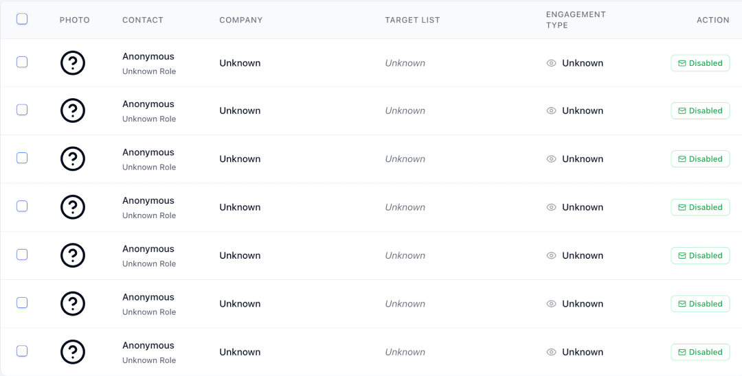Click the eye icon in the fourth row
The image size is (742, 376).
point(551,207)
